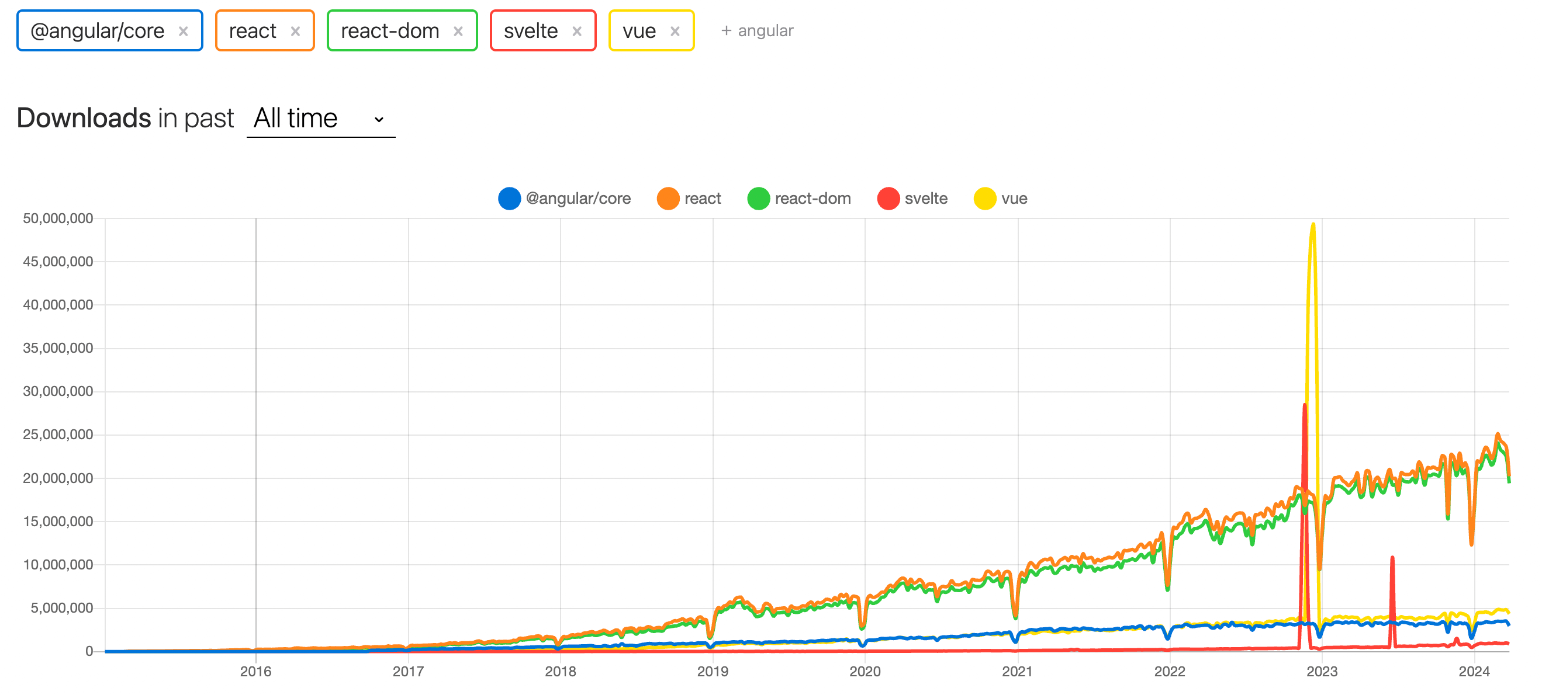This screenshot has height=695, width=1542.
Task: Click the 2020 x-axis label
Action: 865,672
